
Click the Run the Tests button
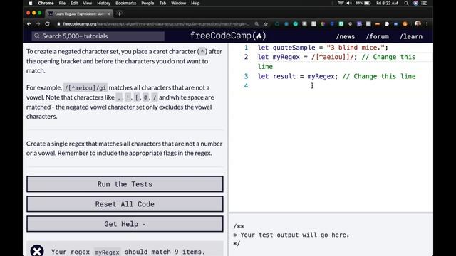[x=125, y=184]
